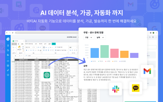This screenshot has height=102, width=163.
Task: Toggle Bold formatting
Action: pyautogui.click(x=26, y=50)
